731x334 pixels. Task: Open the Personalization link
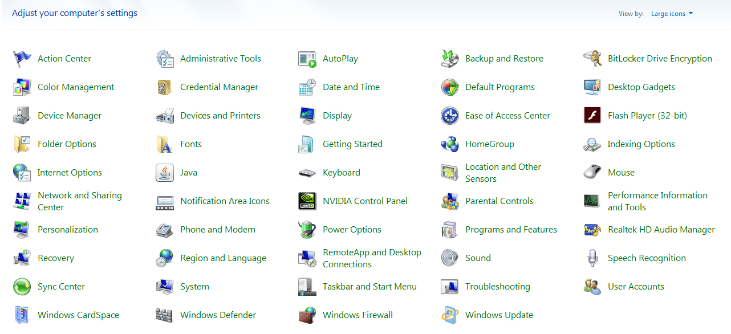68,230
